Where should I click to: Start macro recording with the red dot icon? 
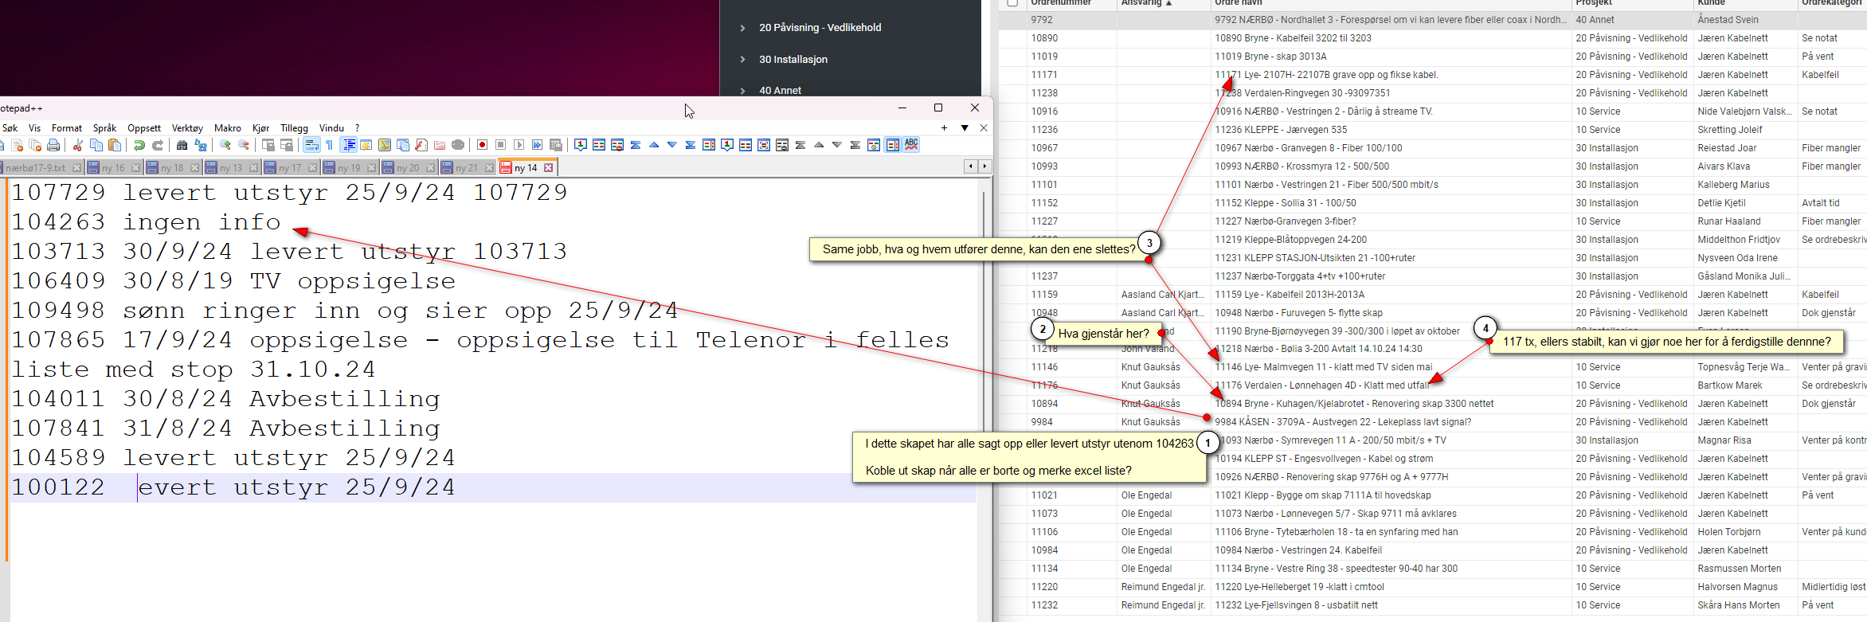click(482, 145)
